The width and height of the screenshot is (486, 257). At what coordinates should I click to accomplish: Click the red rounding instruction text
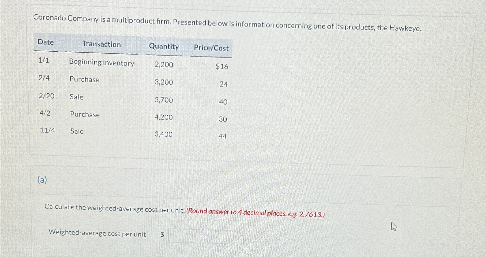pyautogui.click(x=256, y=213)
